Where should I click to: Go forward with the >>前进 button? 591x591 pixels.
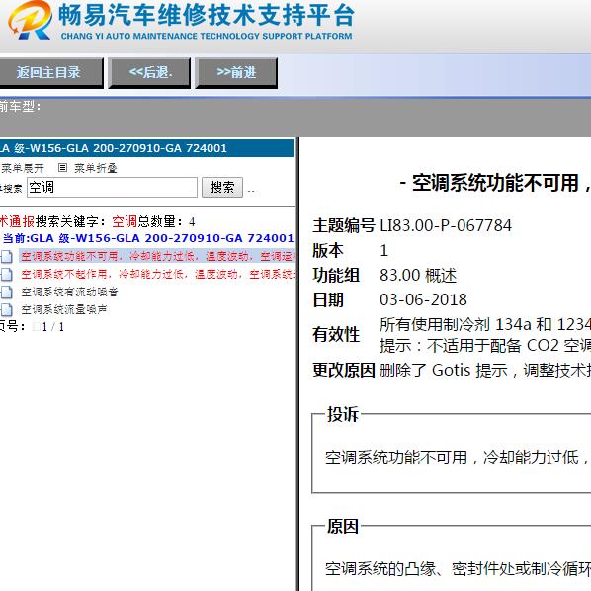tap(236, 73)
